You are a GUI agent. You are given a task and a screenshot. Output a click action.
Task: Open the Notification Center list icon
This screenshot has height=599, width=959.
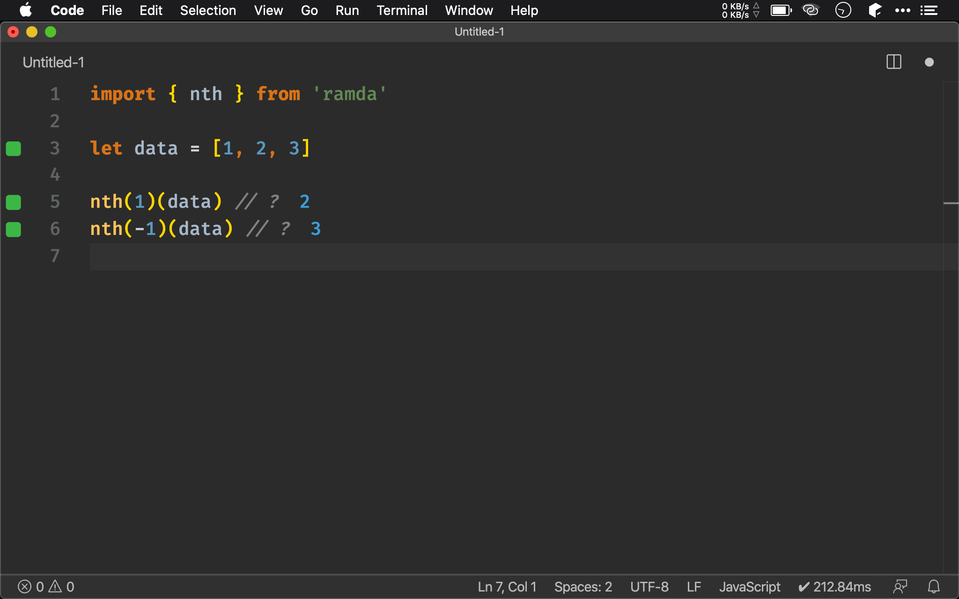(929, 10)
